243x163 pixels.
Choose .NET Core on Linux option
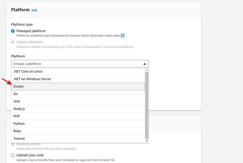(x=78, y=72)
